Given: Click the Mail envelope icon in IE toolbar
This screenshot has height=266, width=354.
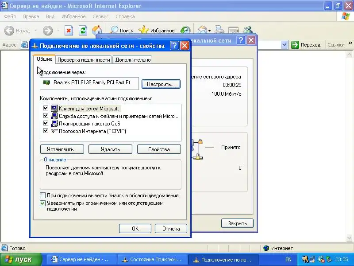Looking at the screenshot, I should pos(202,30).
